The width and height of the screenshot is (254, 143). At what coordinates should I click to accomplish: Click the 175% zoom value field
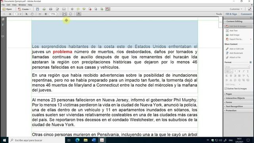point(53,14)
